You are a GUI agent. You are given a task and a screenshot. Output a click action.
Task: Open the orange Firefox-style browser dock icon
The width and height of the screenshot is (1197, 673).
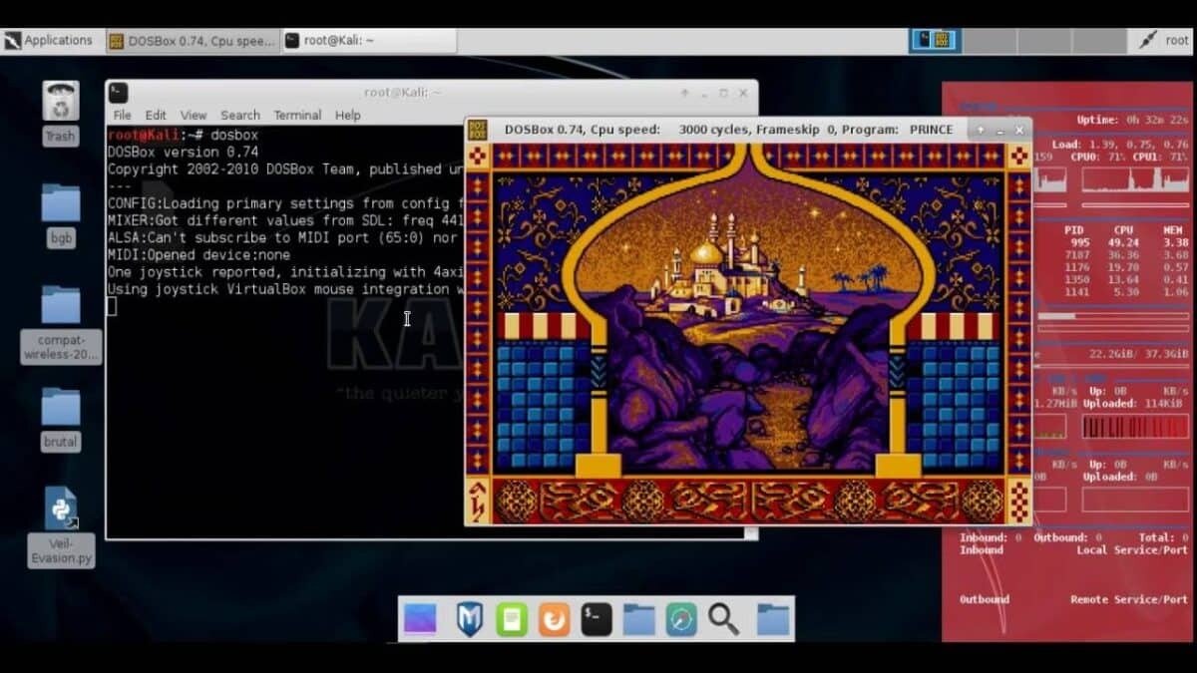point(554,619)
